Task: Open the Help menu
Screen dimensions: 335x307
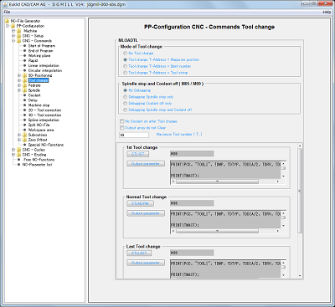Action: coord(327,12)
